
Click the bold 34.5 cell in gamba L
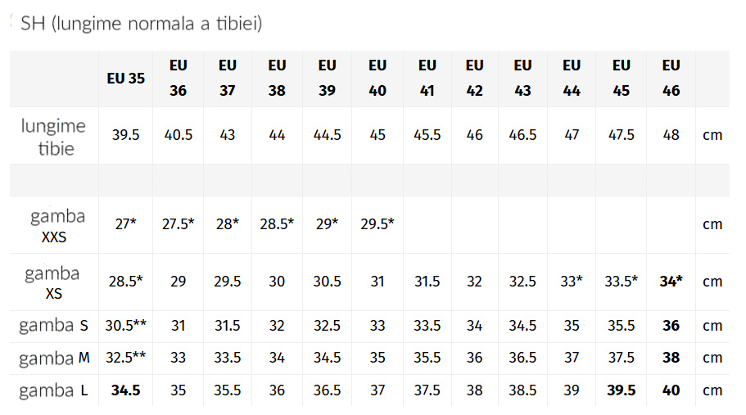[x=125, y=390]
